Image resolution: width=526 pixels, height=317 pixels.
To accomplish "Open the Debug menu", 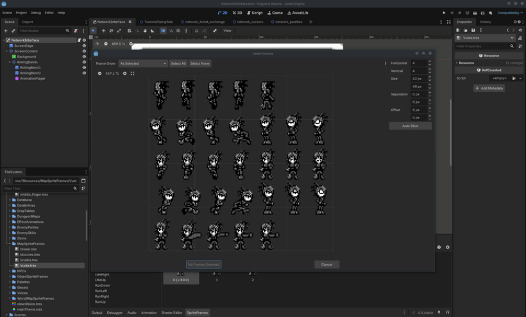I will (x=35, y=13).
